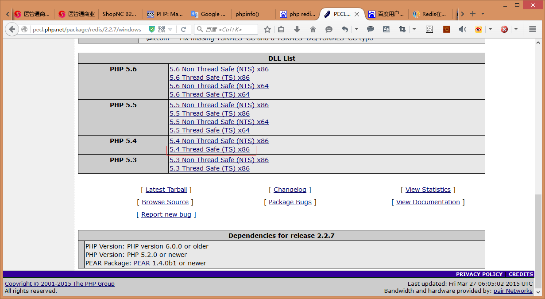
Task: Download 5.4 Thread Safe (TS) x86 DLL
Action: 209,150
